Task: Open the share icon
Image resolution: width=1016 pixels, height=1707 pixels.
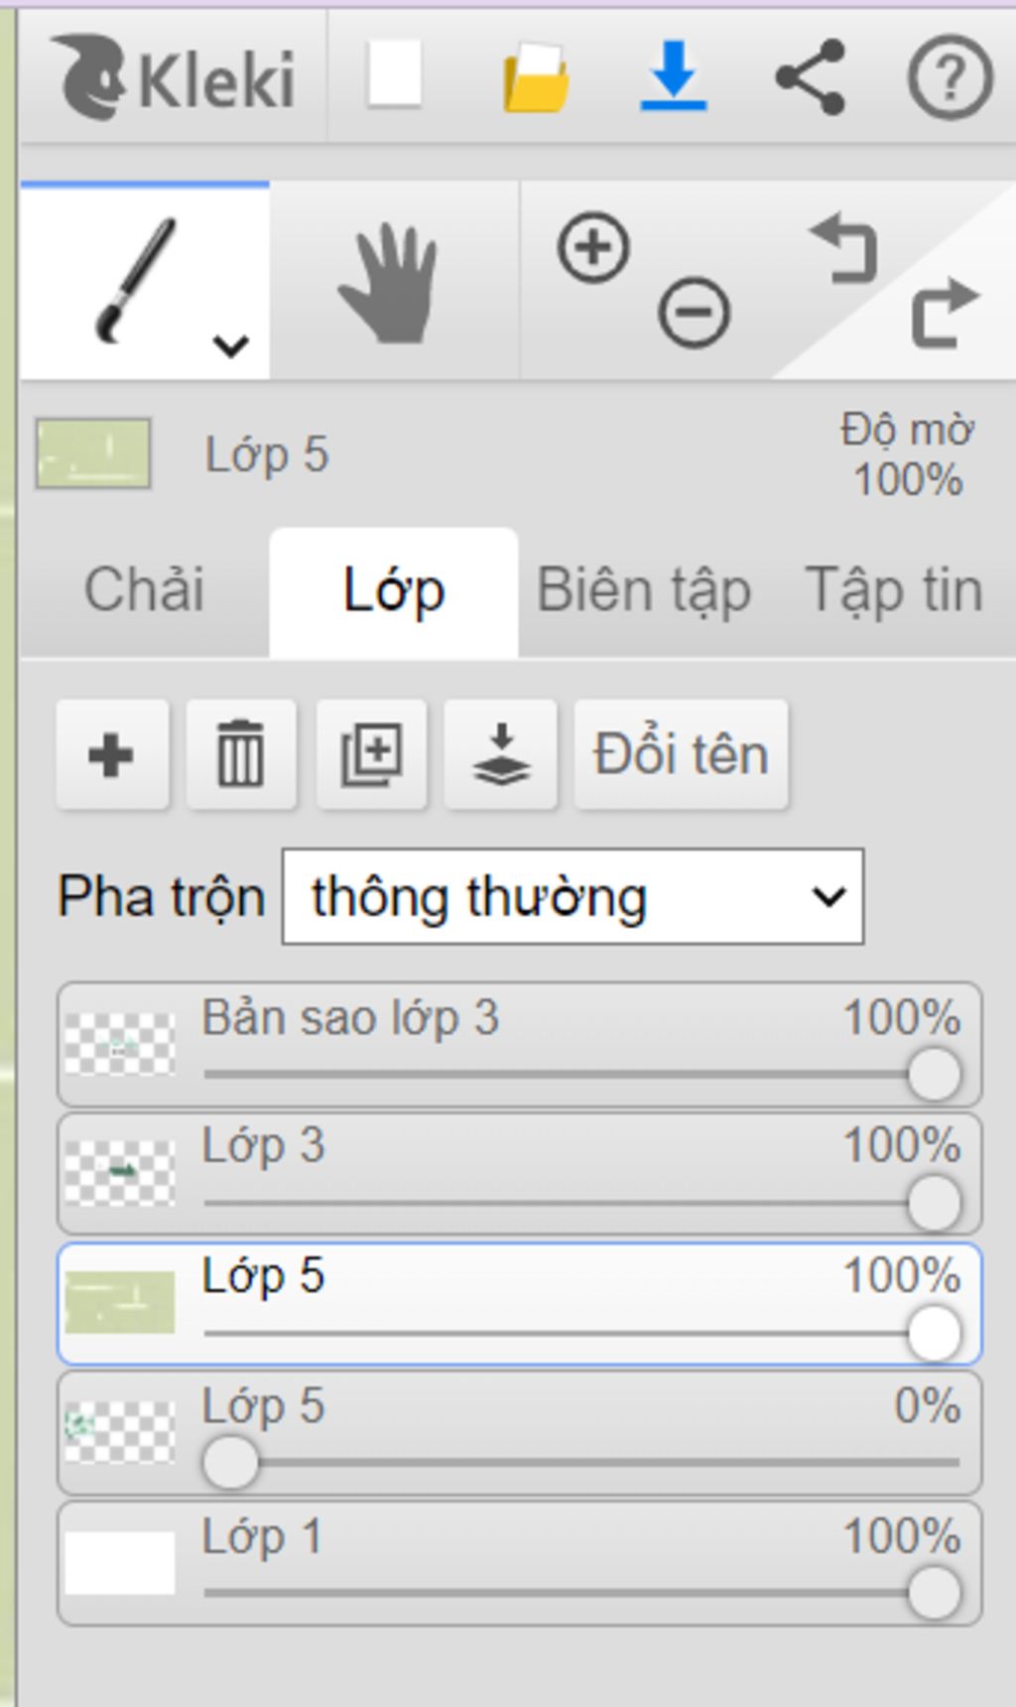Action: [811, 77]
